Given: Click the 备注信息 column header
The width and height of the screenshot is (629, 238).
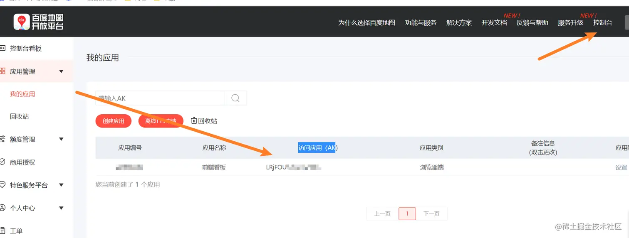Looking at the screenshot, I should click(543, 147).
